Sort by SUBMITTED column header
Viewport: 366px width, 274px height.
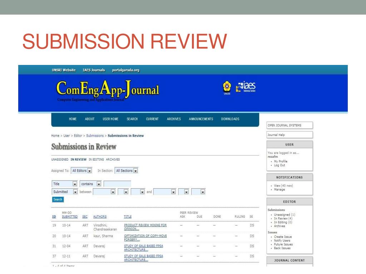click(x=70, y=217)
